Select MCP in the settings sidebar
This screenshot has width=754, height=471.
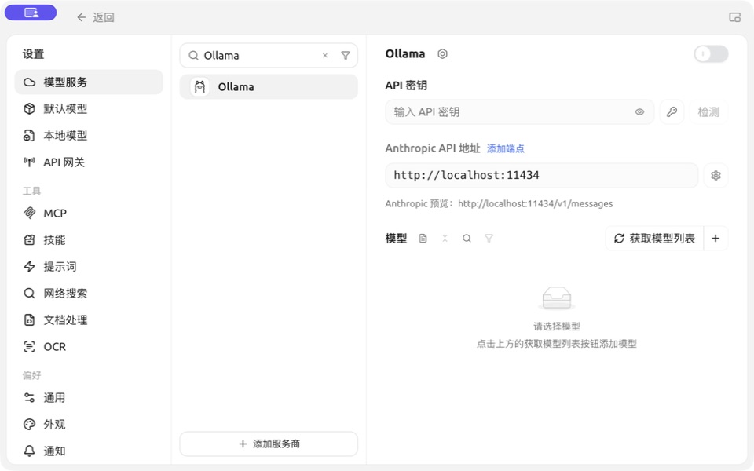[x=89, y=213]
